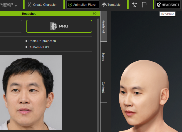Open the Animation Player
Image resolution: width=182 pixels, height=132 pixels.
tap(83, 4)
